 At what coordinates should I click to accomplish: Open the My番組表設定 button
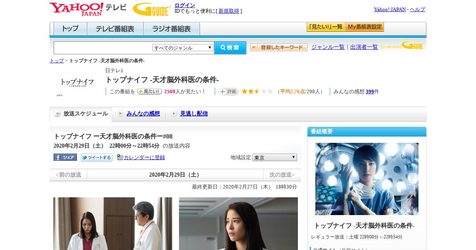coord(365,27)
